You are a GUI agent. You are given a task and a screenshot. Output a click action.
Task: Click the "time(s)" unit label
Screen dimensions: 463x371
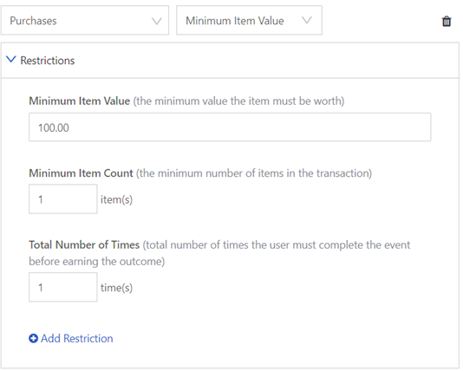pos(117,288)
